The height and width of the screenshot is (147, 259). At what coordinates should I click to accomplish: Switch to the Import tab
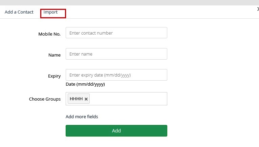tap(51, 12)
